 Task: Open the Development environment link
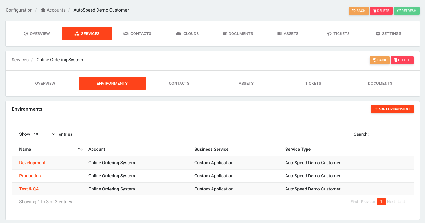32,163
